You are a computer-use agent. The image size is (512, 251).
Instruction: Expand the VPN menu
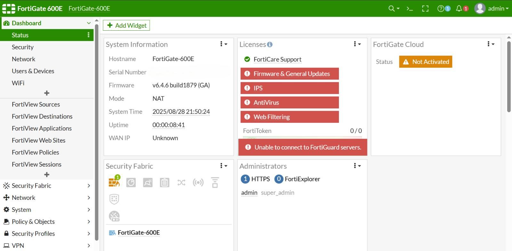47,246
